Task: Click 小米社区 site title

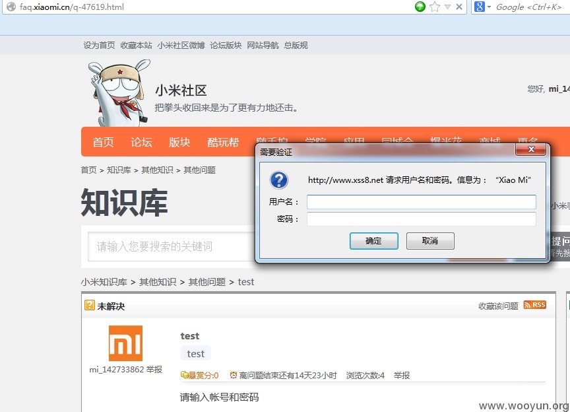Action: pos(181,90)
